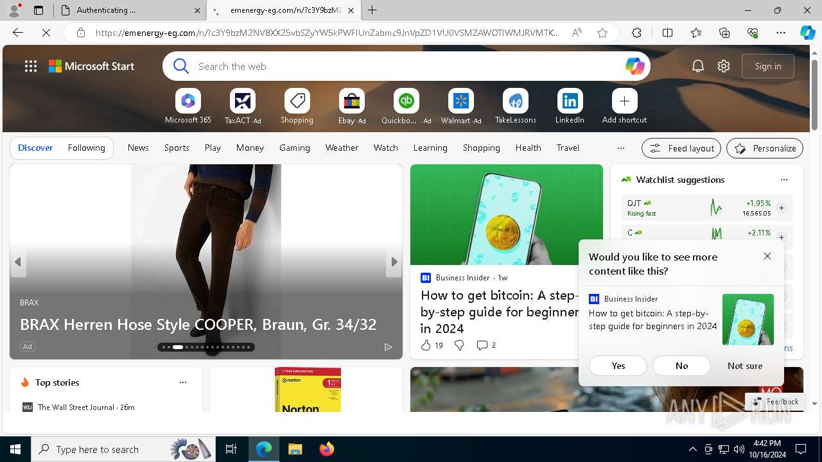
Task: Open the Money feed category
Action: pos(250,148)
